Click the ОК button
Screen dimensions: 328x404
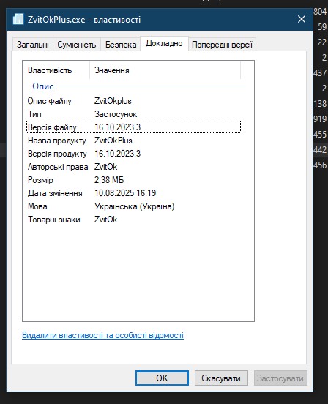(162, 378)
